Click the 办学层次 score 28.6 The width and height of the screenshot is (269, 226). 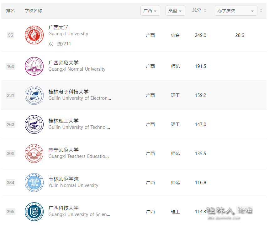click(x=240, y=35)
